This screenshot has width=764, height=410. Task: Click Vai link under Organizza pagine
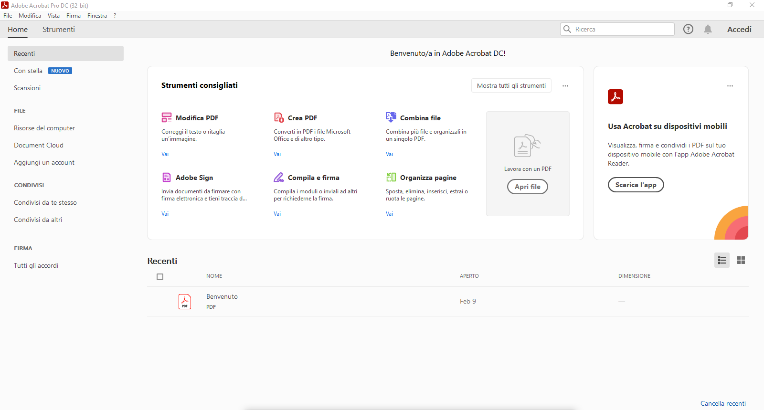point(389,214)
